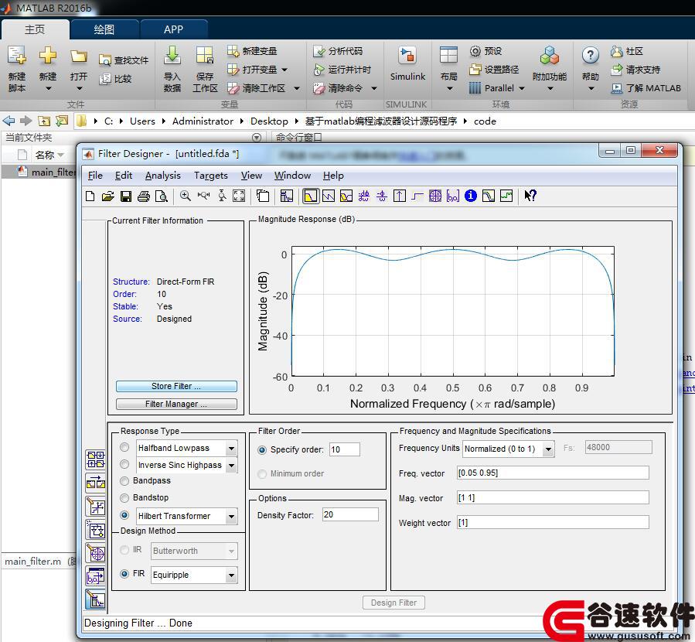The image size is (695, 642).
Task: Click New Filter icon in Filter Designer toolbar
Action: 90,196
